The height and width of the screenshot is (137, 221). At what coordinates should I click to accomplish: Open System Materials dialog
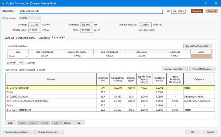pos(175,69)
